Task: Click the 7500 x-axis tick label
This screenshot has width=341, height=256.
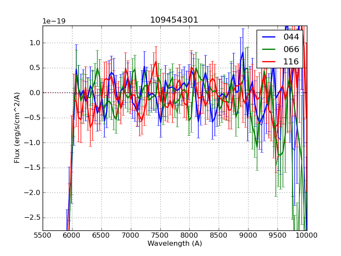Action: (160, 235)
